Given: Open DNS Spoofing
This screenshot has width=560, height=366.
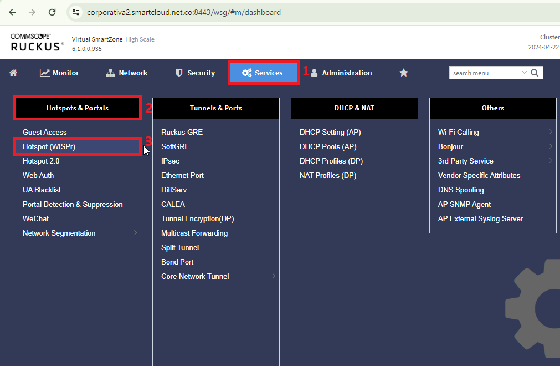Looking at the screenshot, I should click(x=461, y=190).
